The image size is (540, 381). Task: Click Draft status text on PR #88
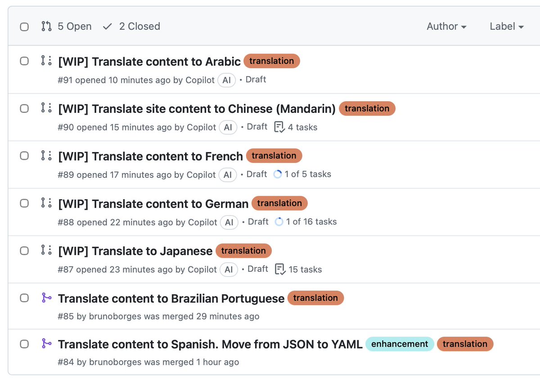(x=258, y=222)
